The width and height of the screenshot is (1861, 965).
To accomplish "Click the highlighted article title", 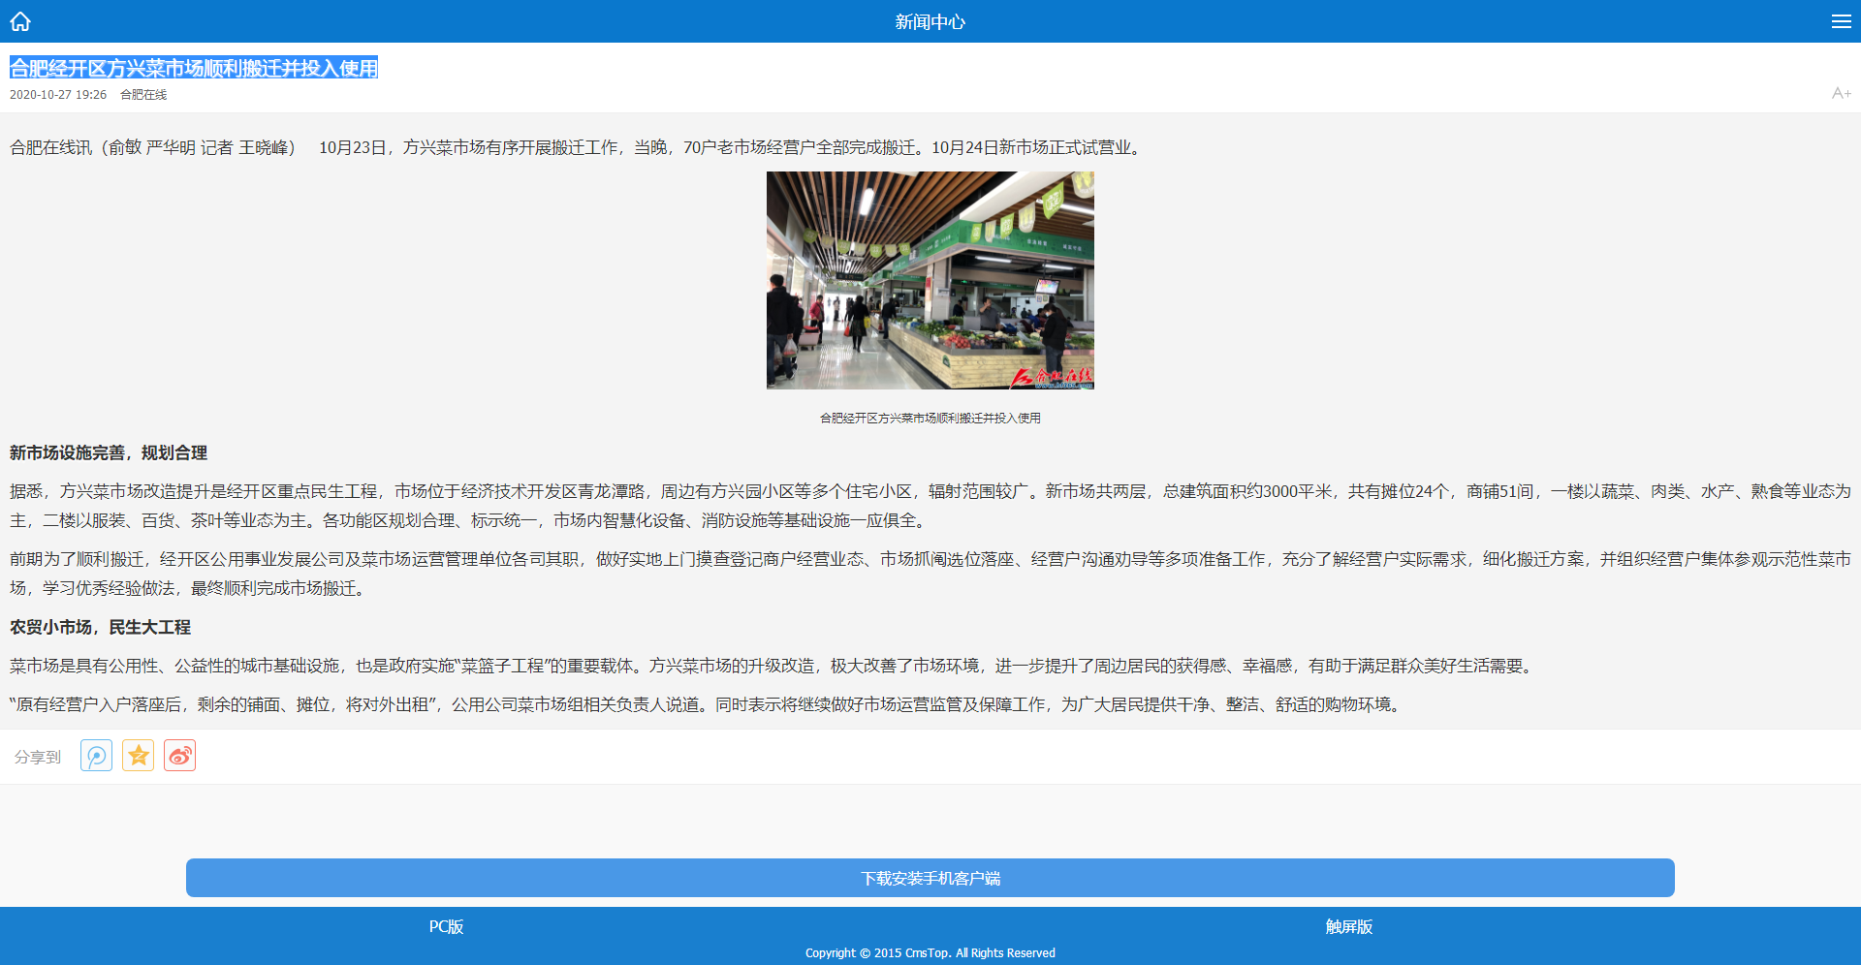I will tap(194, 68).
